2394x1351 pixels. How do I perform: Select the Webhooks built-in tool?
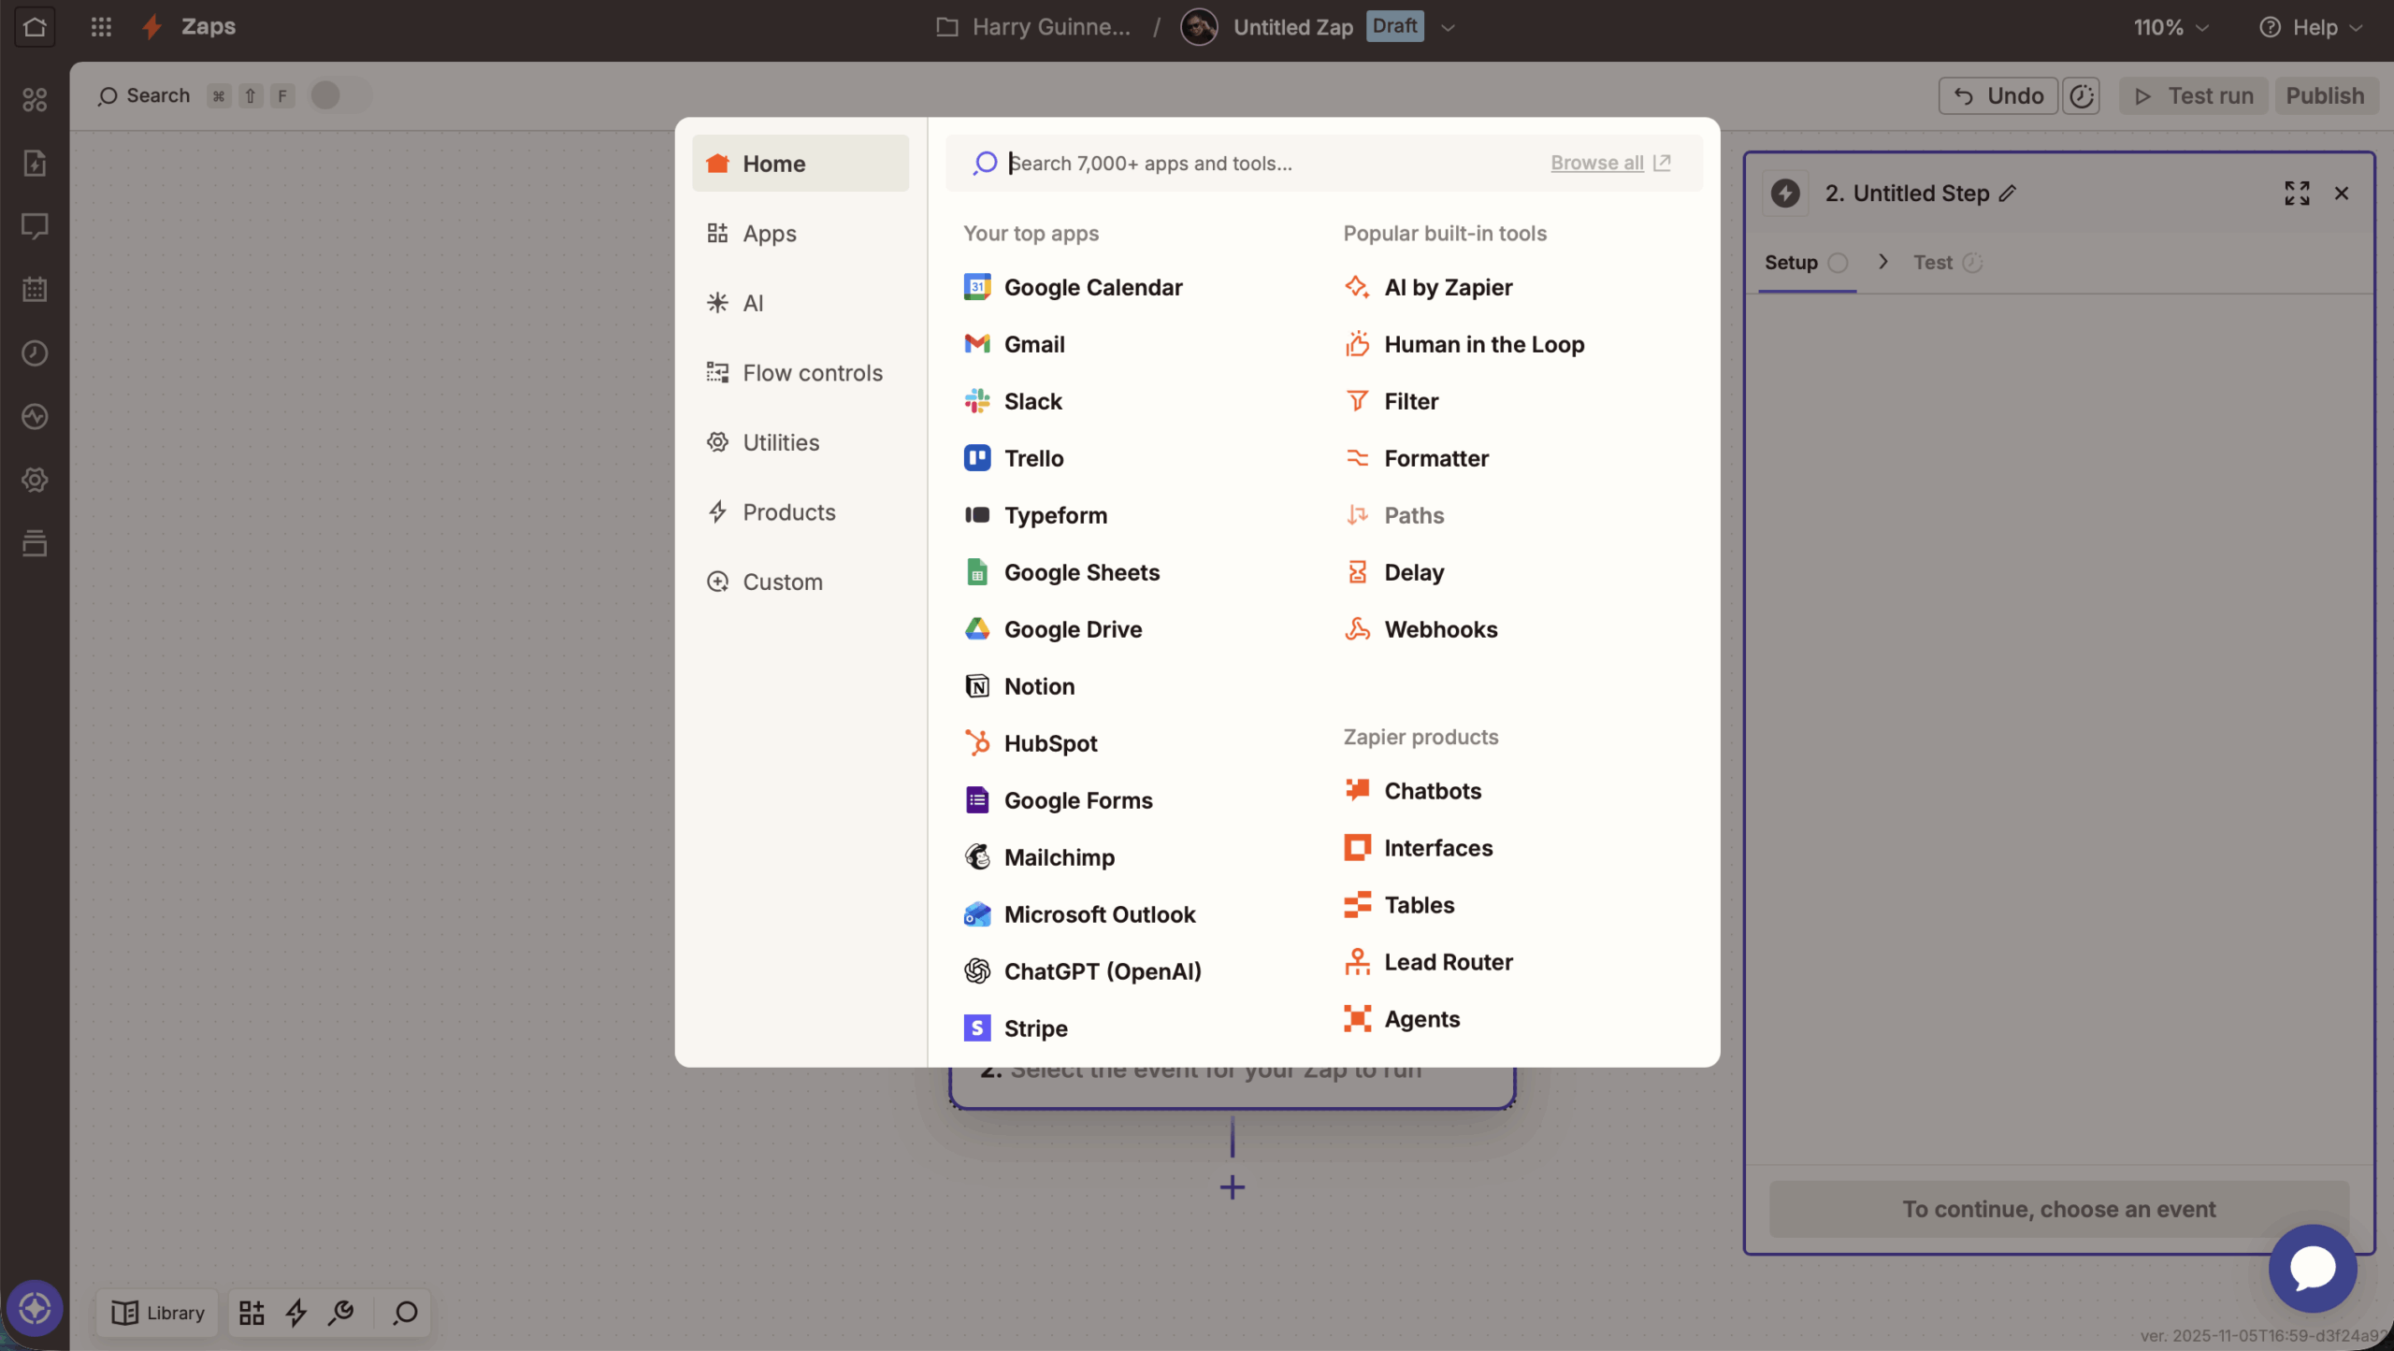click(1439, 629)
